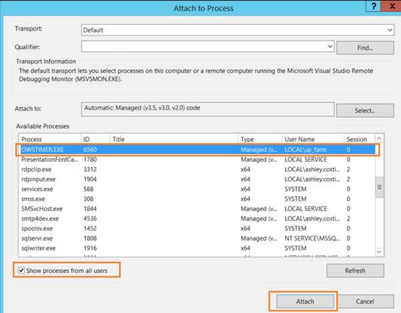Sort by the Title column header
401x313 pixels.
click(174, 139)
